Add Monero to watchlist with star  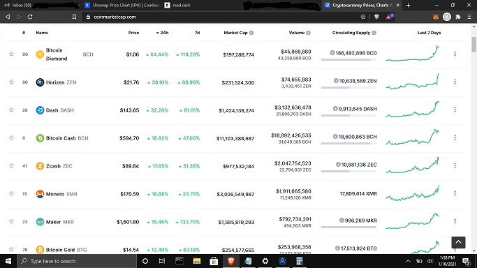pyautogui.click(x=11, y=193)
